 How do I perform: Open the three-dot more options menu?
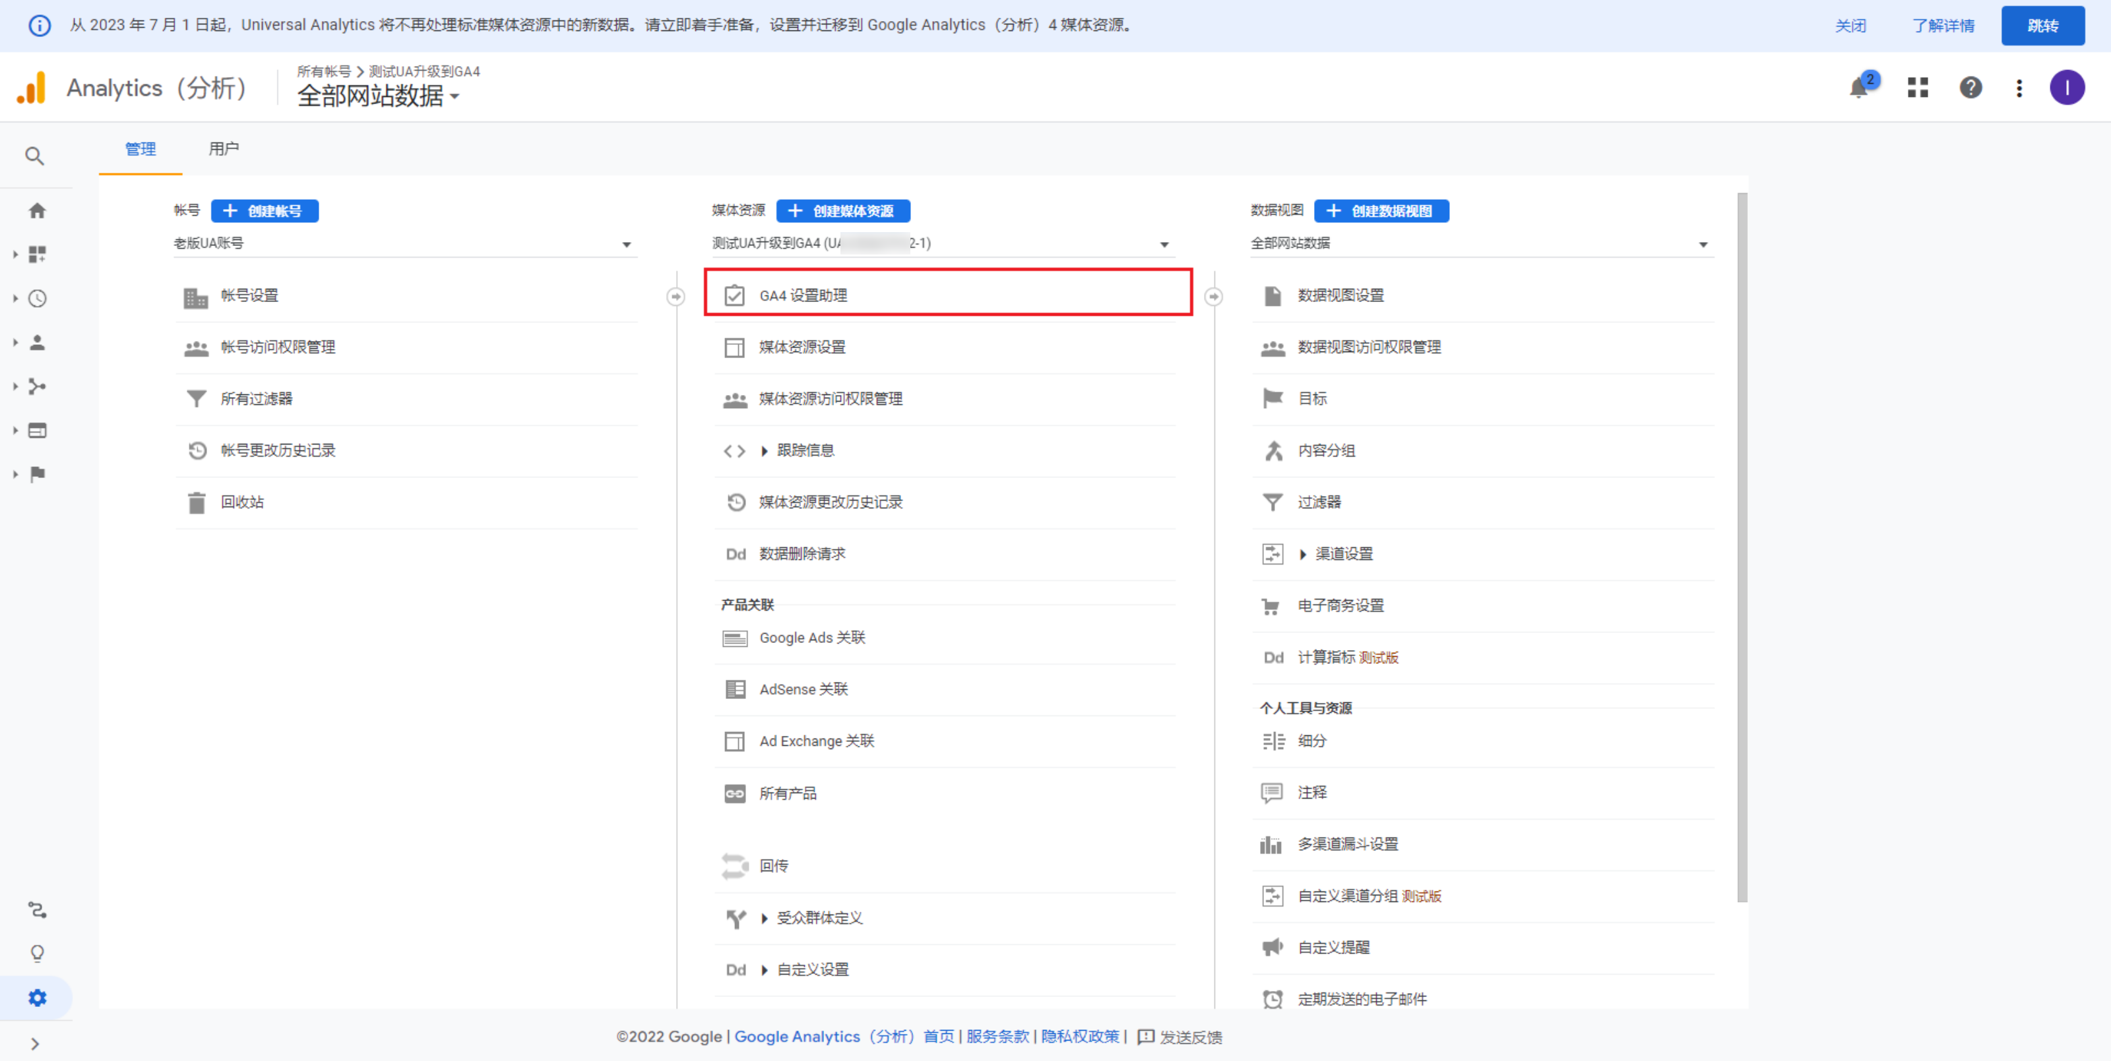pos(2019,88)
